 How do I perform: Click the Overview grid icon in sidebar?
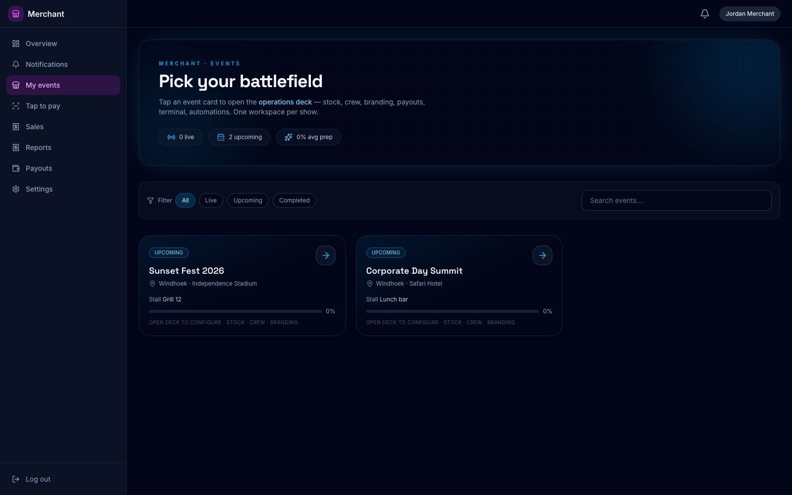16,44
